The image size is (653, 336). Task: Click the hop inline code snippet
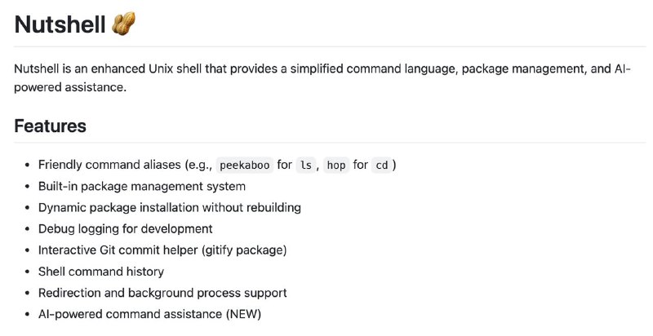pyautogui.click(x=336, y=165)
